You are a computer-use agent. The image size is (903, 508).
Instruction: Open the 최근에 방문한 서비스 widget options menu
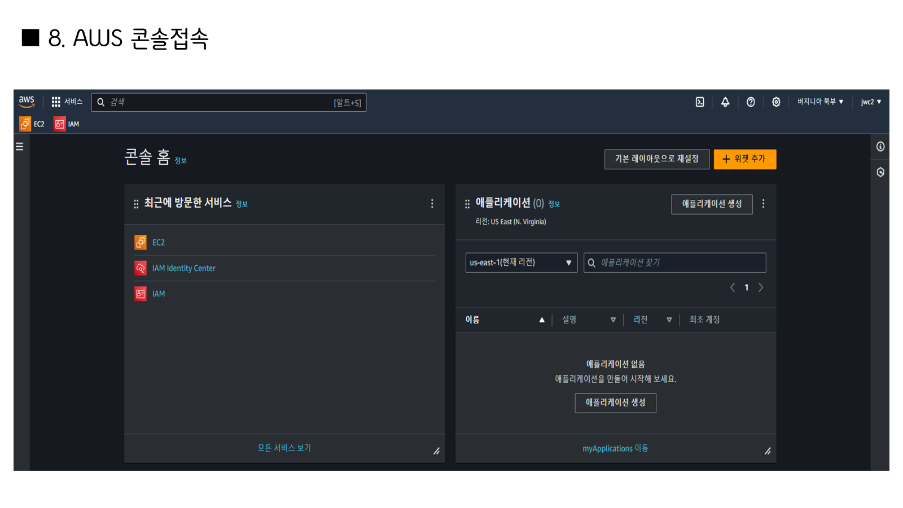coord(432,203)
